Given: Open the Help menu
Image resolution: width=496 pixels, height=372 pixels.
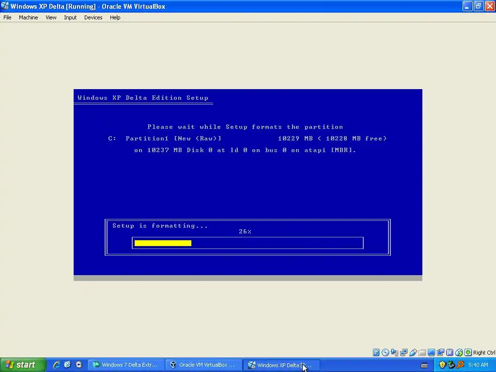Looking at the screenshot, I should (115, 17).
